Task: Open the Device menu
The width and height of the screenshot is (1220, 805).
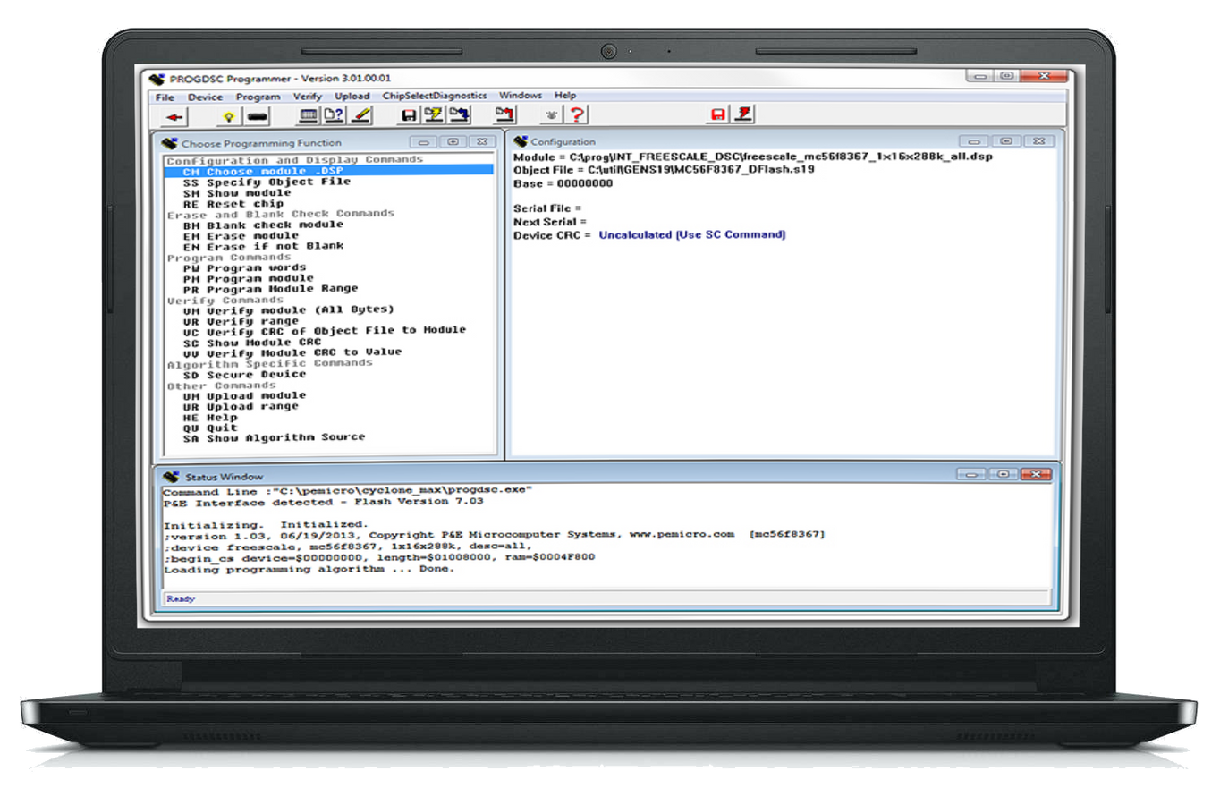Action: pos(205,96)
